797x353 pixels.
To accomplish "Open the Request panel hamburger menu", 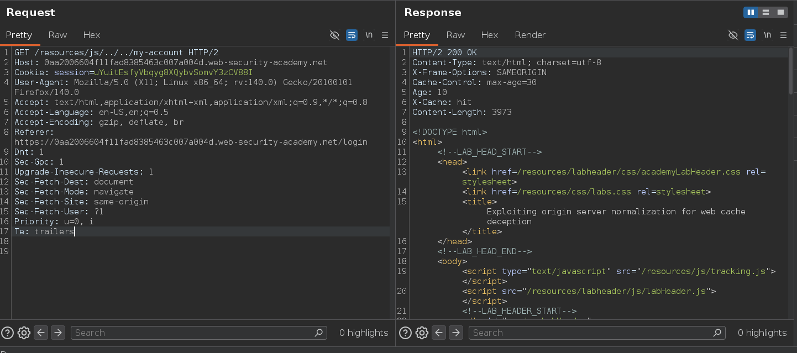I will pyautogui.click(x=385, y=35).
